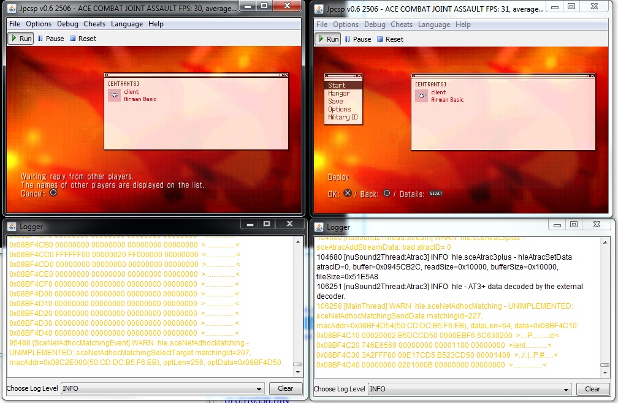
Task: Maximize the right Jpcsp window
Action: (x=571, y=7)
